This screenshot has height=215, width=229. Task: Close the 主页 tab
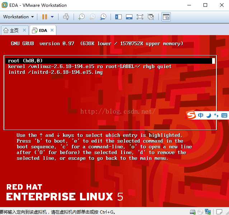click(x=24, y=30)
